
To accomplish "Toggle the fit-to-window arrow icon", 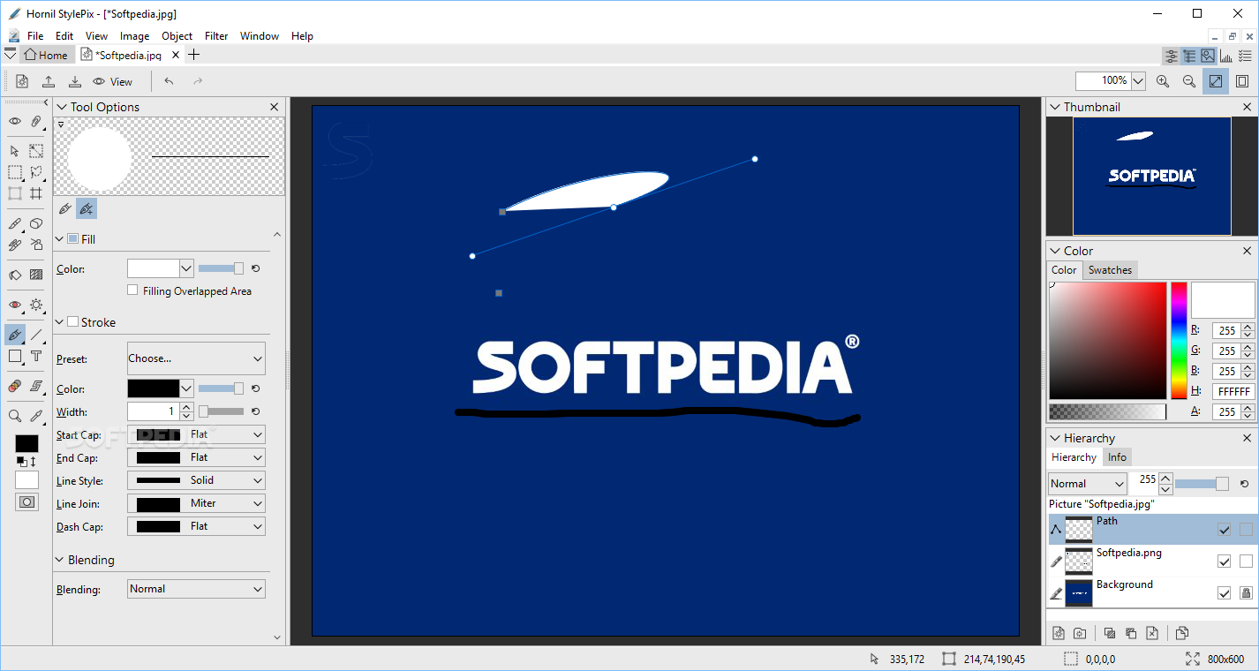I will tap(1216, 81).
